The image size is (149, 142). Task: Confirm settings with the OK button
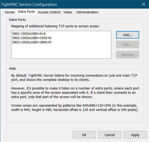84,135
